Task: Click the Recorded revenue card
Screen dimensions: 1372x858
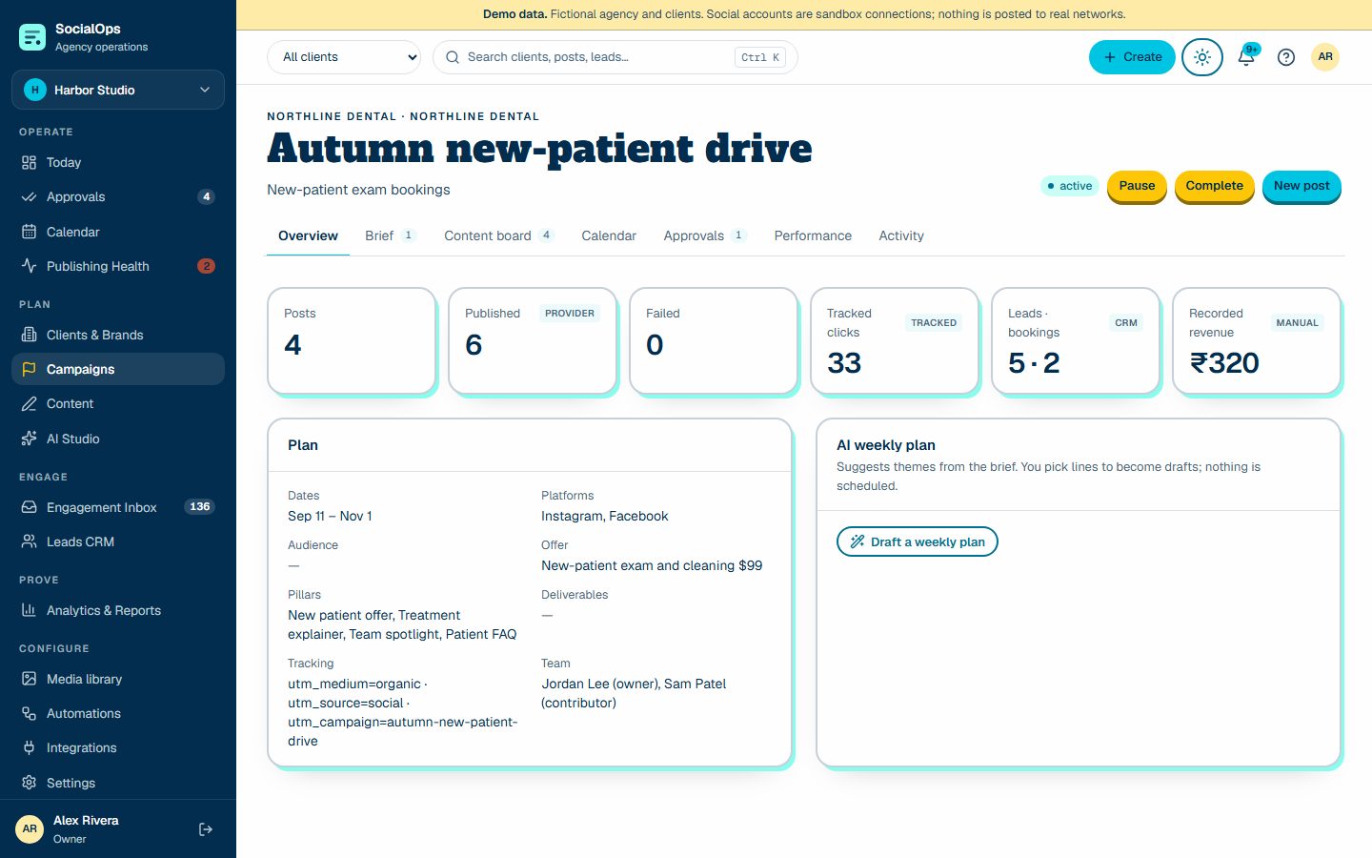Action: [1257, 340]
